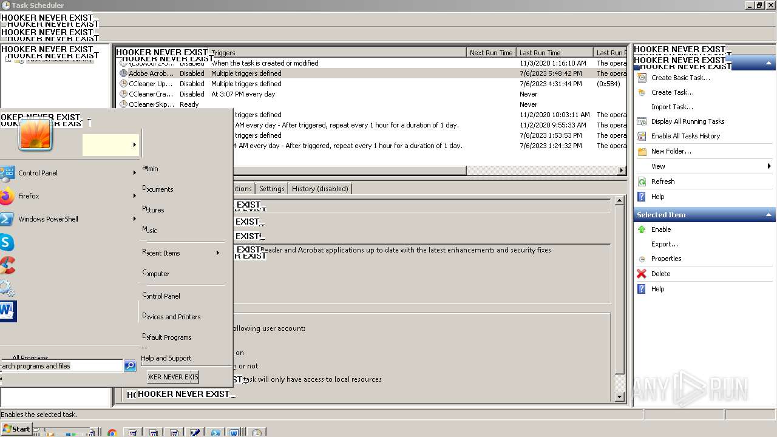Switch to the History (disabled) tab

(320, 189)
